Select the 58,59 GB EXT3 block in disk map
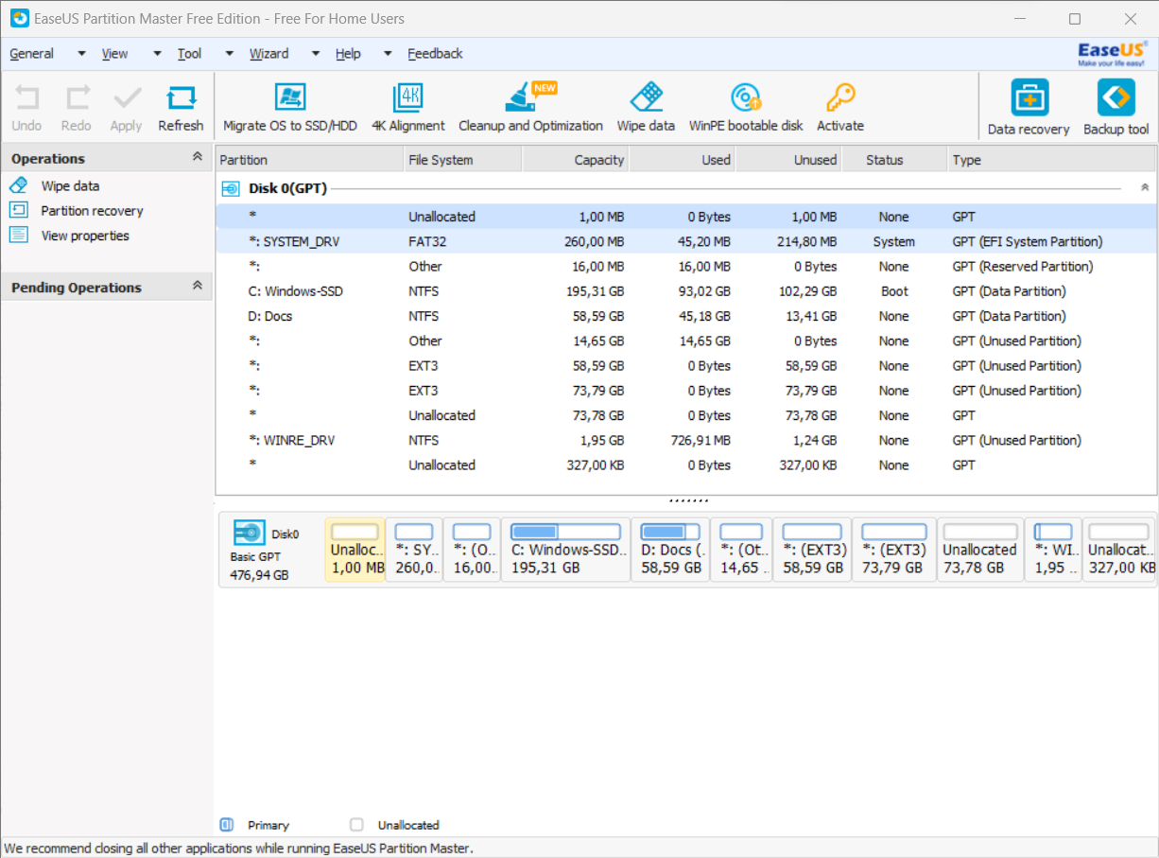1159x858 pixels. pos(812,550)
